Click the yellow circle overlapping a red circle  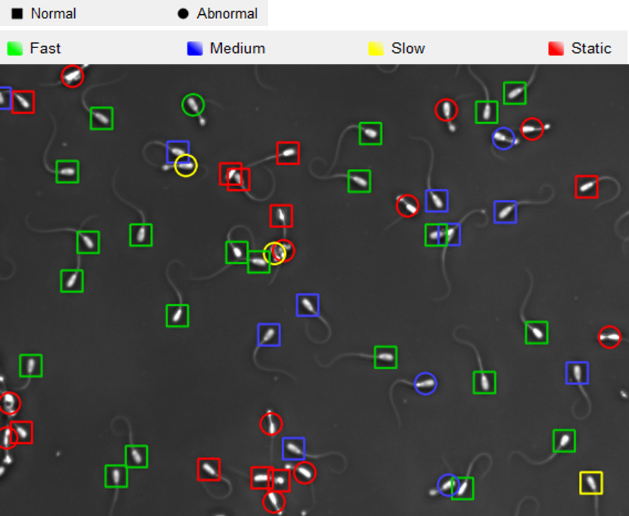tap(273, 253)
